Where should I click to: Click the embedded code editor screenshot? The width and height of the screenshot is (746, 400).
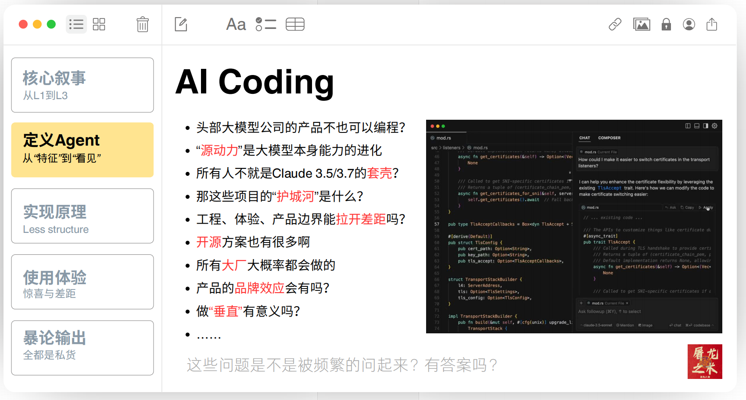(574, 226)
